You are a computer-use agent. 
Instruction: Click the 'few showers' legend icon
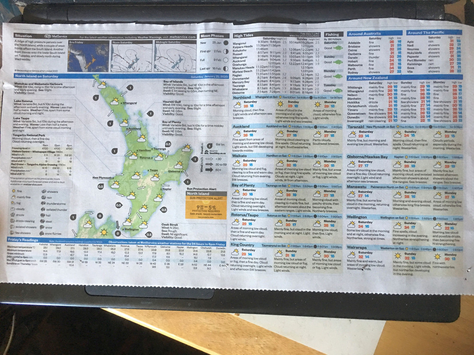[x=12, y=233]
